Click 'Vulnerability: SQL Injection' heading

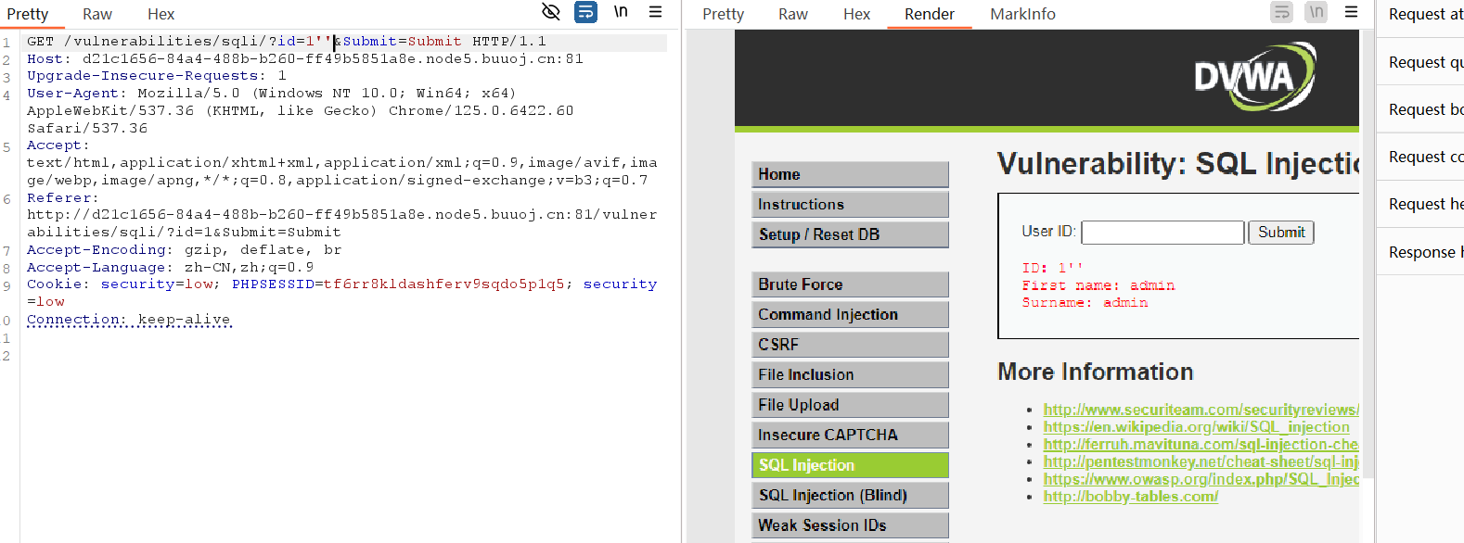pyautogui.click(x=1178, y=163)
